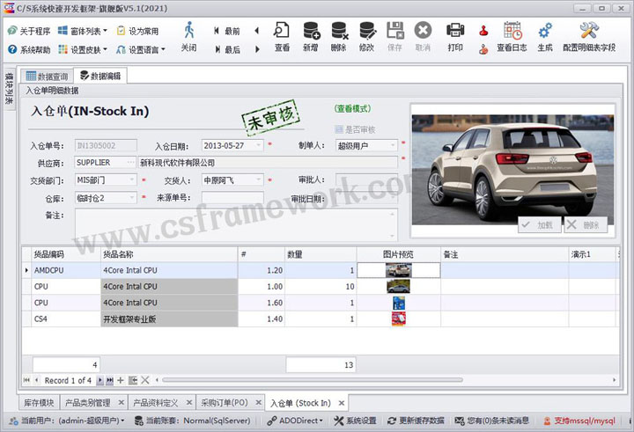Click the 备注 text field
The image size is (634, 432).
235,223
